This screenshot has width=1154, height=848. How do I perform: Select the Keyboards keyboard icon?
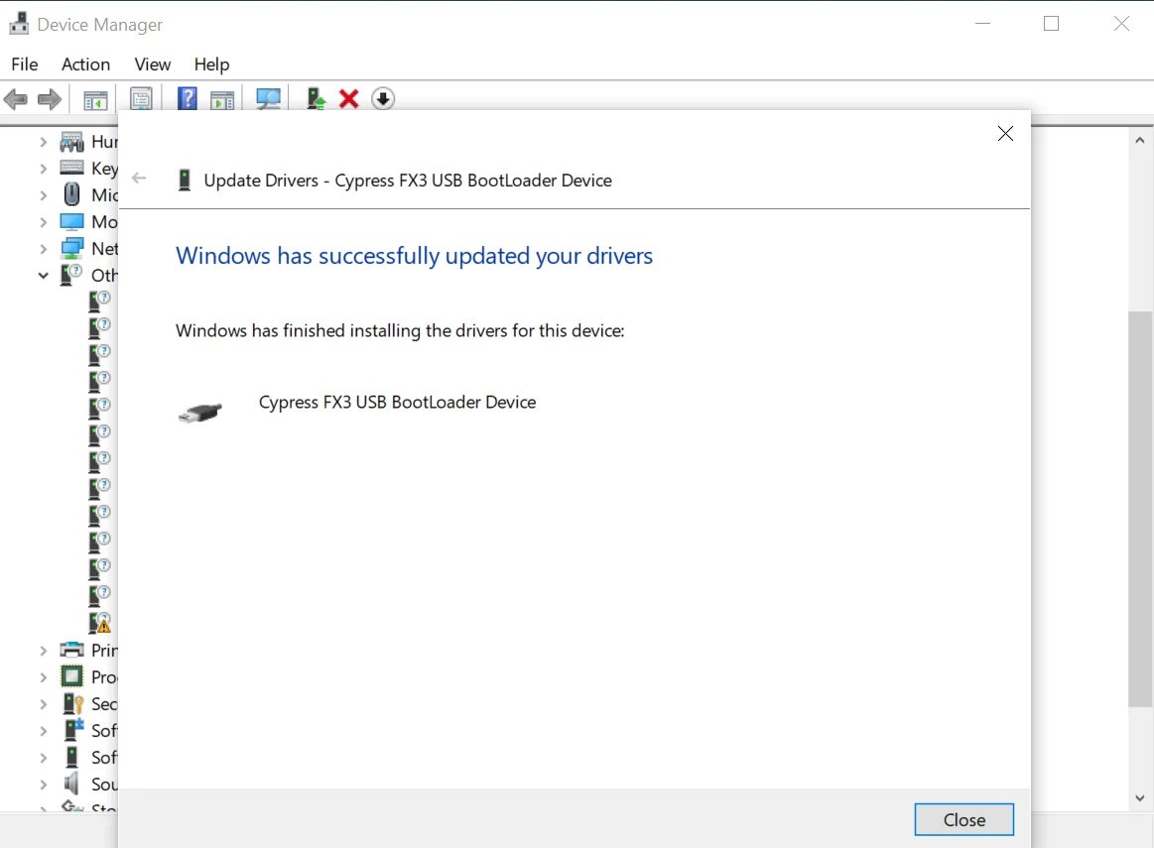[72, 168]
